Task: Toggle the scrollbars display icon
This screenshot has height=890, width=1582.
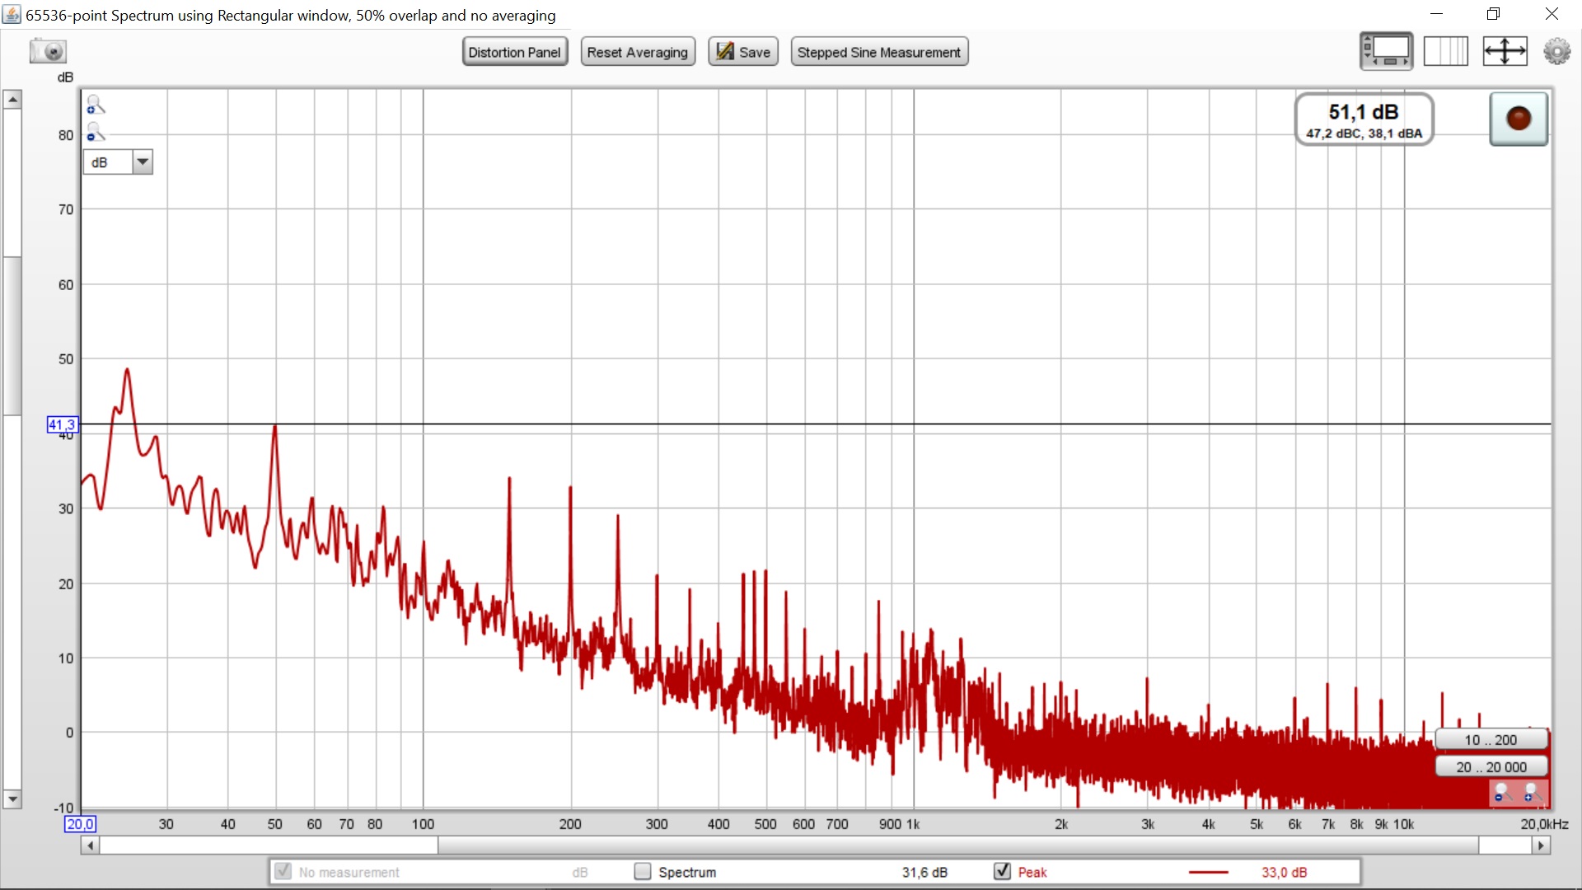Action: (x=1386, y=51)
